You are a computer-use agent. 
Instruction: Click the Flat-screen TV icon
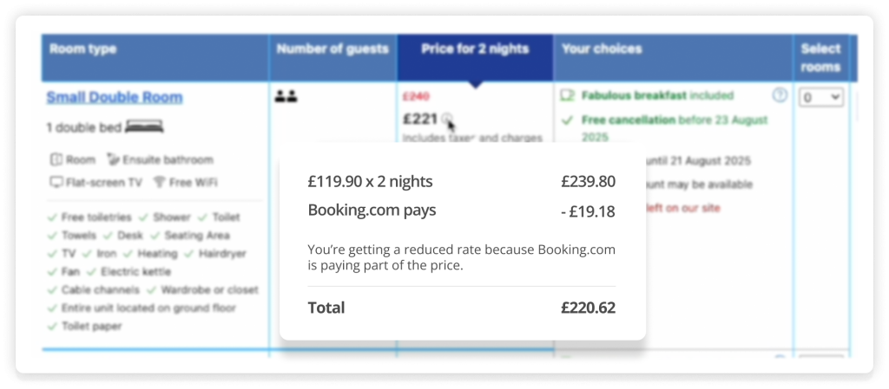pyautogui.click(x=56, y=182)
